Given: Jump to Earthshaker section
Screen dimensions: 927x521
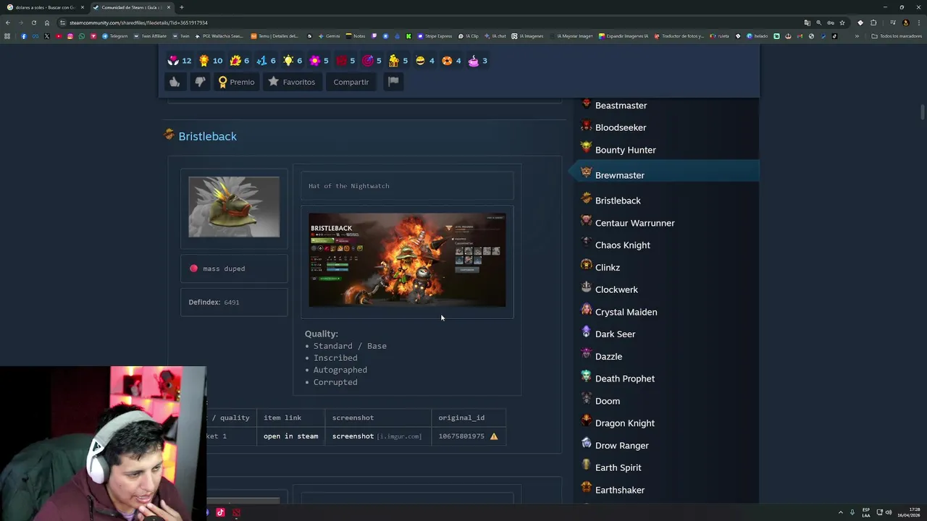Looking at the screenshot, I should tap(619, 490).
